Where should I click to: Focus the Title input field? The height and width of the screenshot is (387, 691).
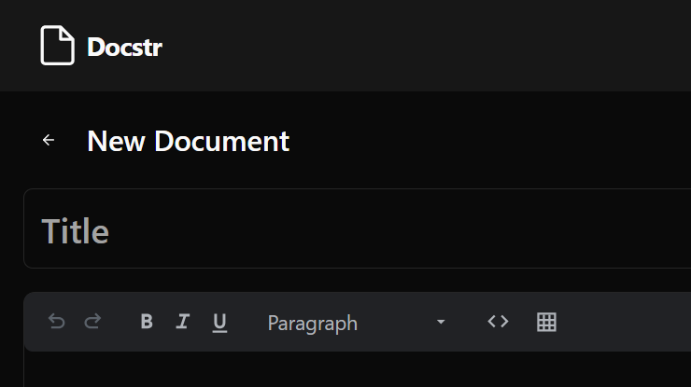tap(358, 228)
